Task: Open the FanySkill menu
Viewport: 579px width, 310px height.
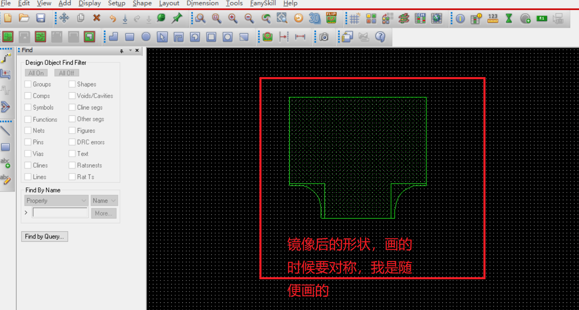Action: [263, 3]
